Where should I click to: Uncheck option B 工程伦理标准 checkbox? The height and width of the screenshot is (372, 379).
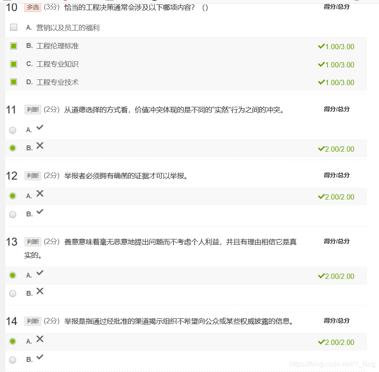[x=13, y=46]
